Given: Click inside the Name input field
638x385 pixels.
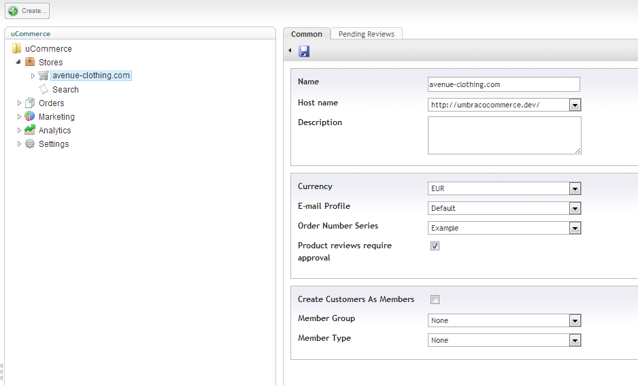Looking at the screenshot, I should click(x=504, y=84).
